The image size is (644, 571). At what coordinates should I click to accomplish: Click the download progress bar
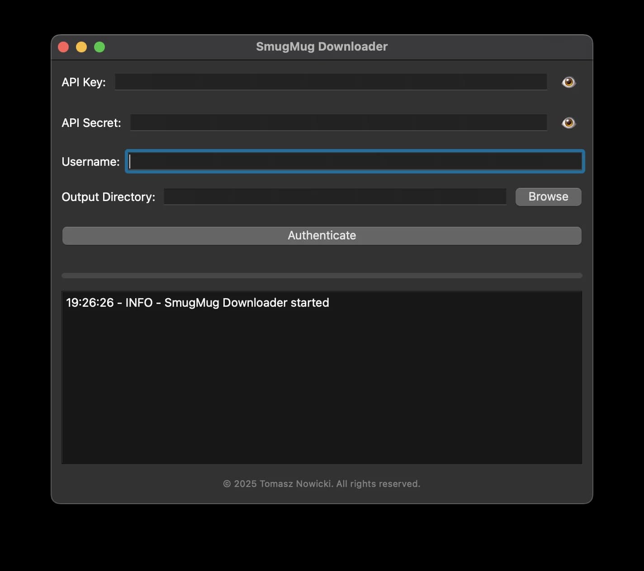point(322,276)
